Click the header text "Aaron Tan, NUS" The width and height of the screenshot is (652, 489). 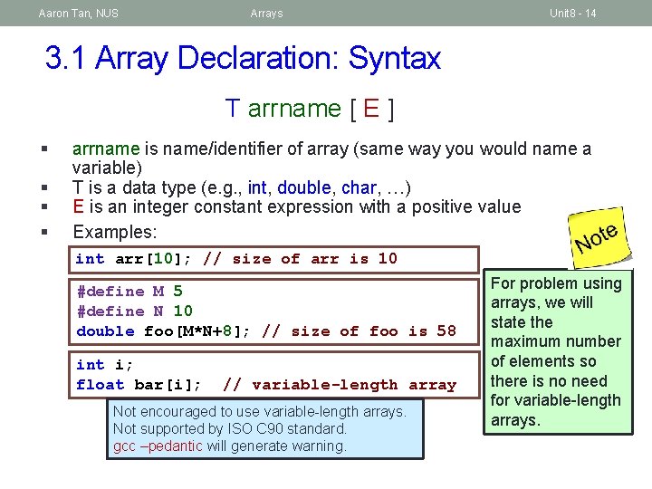(78, 14)
